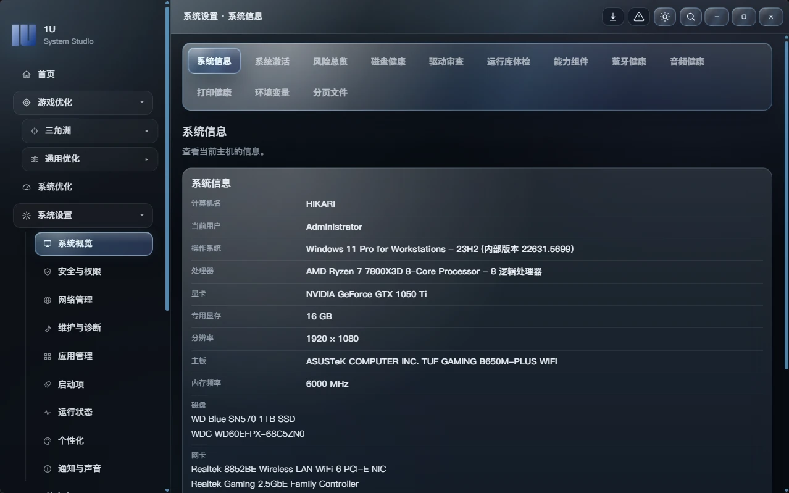Click NVIDIA GeForce GTX 1050 Ti value
This screenshot has height=493, width=789.
click(366, 294)
